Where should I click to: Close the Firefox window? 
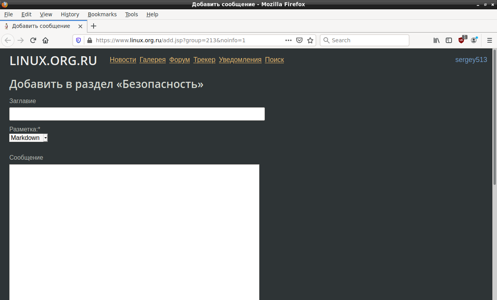(492, 5)
